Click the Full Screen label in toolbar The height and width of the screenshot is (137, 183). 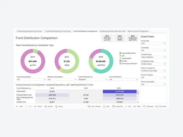pos(163,106)
